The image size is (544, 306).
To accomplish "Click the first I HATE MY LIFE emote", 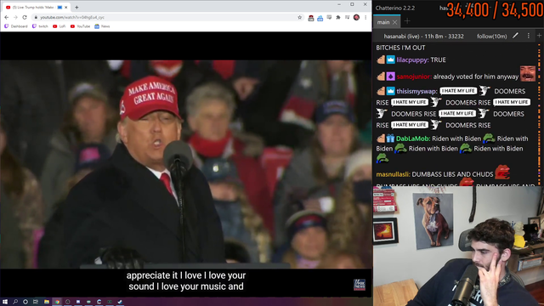I will (x=458, y=91).
